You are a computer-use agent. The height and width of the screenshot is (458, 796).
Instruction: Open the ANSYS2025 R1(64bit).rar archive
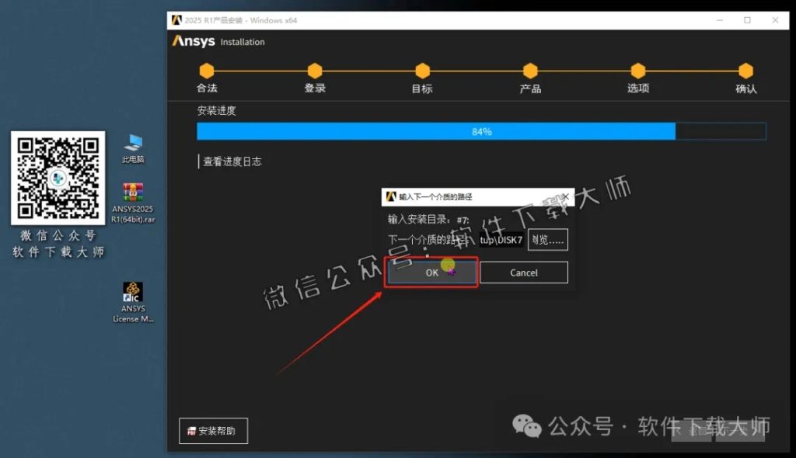click(x=132, y=193)
